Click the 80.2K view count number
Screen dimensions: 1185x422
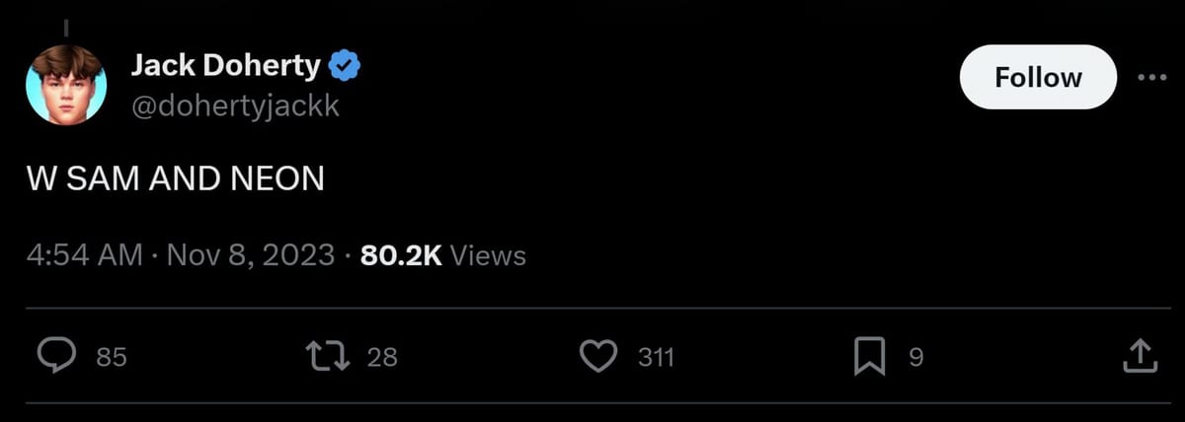pyautogui.click(x=402, y=255)
